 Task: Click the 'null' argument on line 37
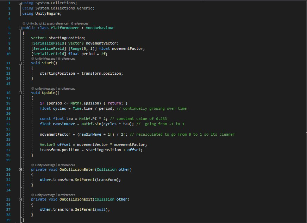click(x=101, y=210)
